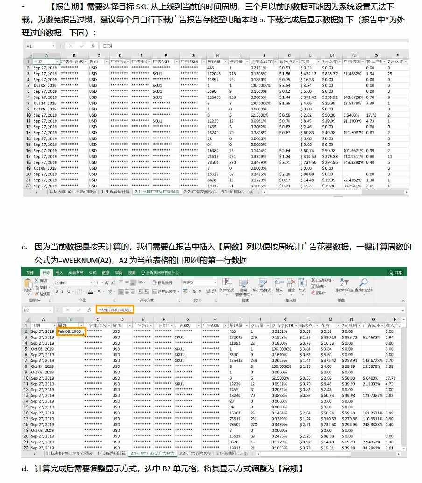
Task: Open the B2 name box dropdown
Action: pos(50,310)
